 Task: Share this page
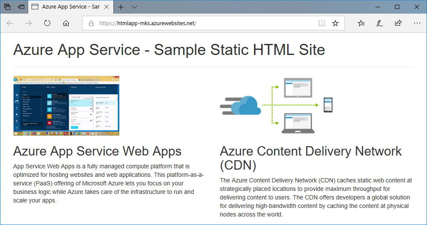point(398,23)
